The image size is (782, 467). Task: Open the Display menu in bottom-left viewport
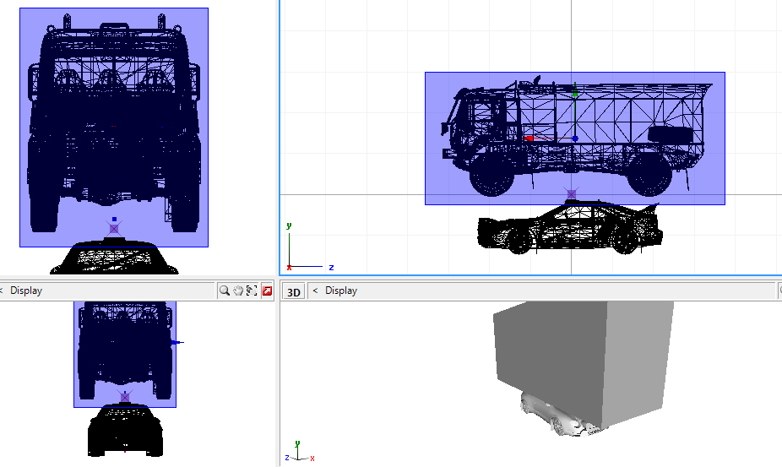pos(26,291)
